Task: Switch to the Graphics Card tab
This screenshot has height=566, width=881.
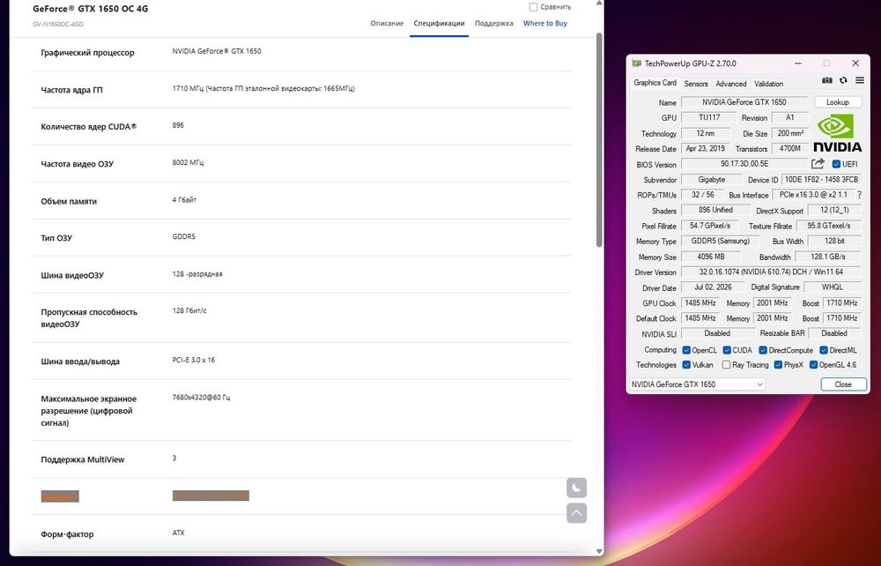Action: pyautogui.click(x=655, y=83)
